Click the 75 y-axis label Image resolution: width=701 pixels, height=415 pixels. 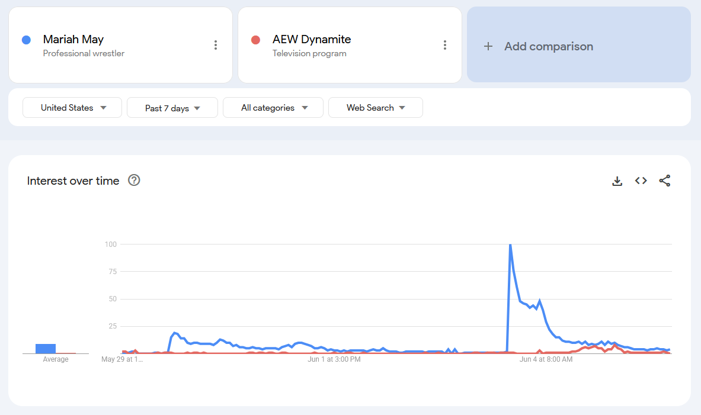113,272
